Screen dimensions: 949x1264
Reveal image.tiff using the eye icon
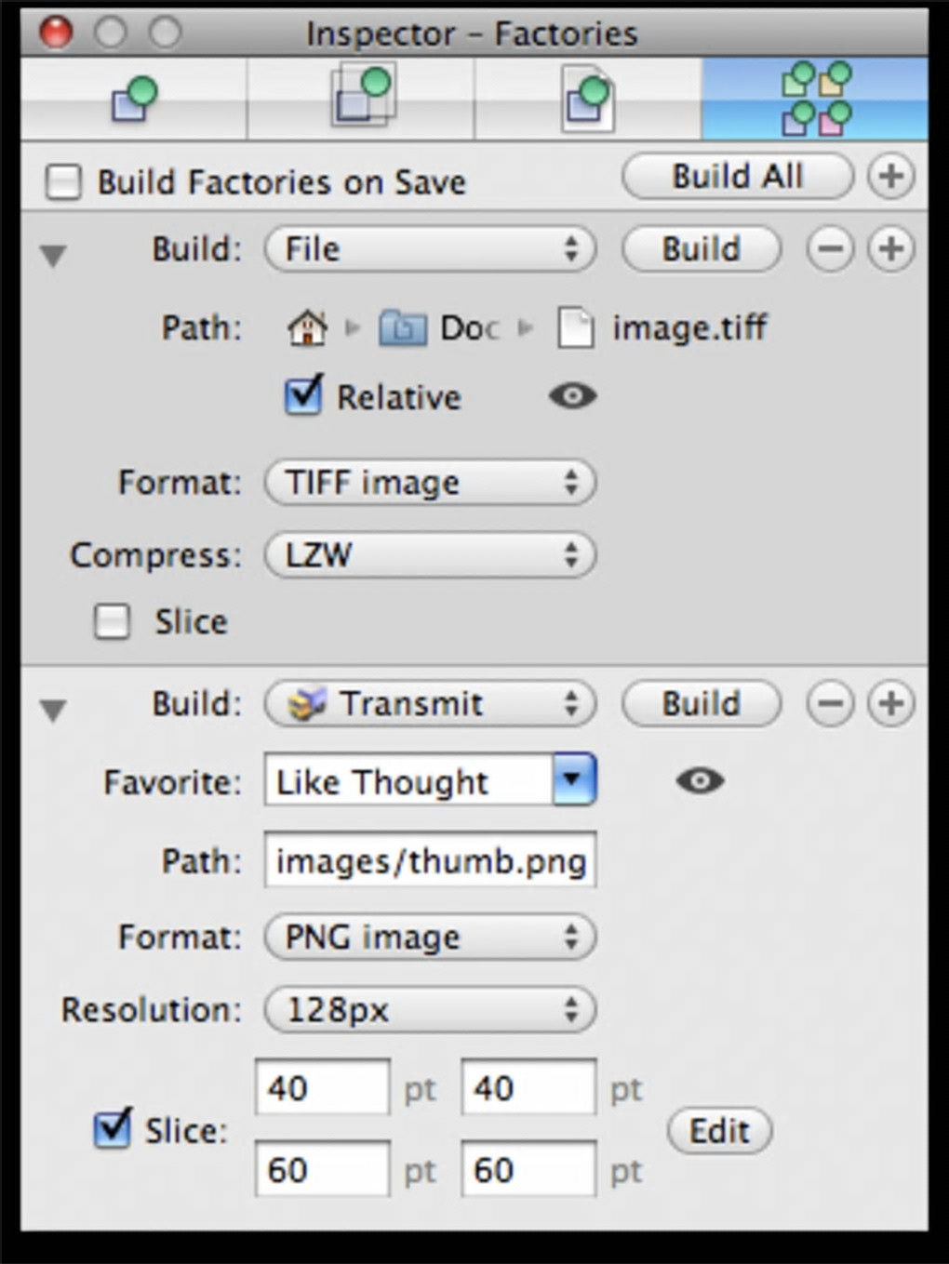572,396
